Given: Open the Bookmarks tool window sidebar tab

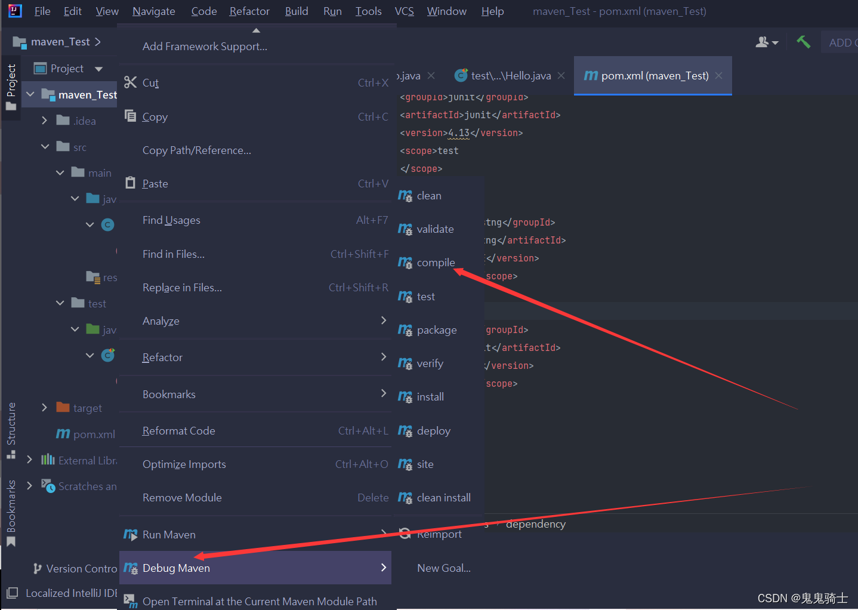Looking at the screenshot, I should (11, 513).
